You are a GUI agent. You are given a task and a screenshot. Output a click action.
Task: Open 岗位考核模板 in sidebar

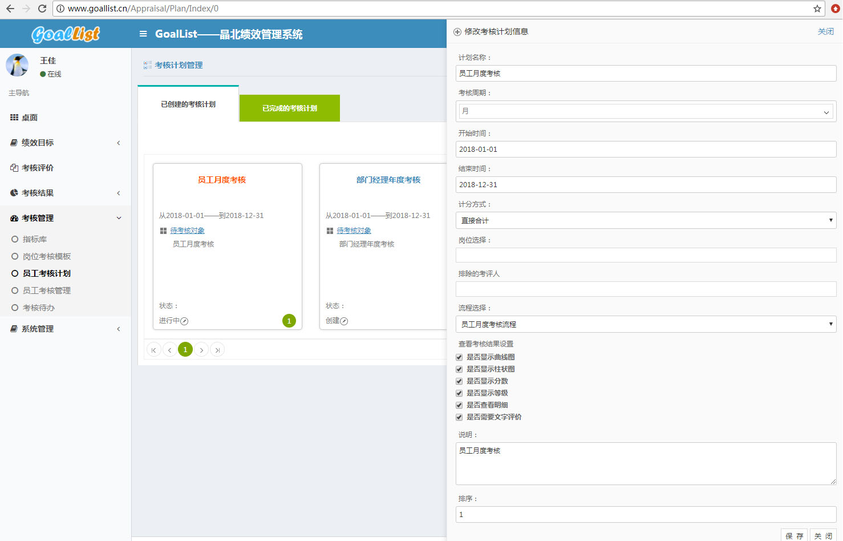click(47, 256)
